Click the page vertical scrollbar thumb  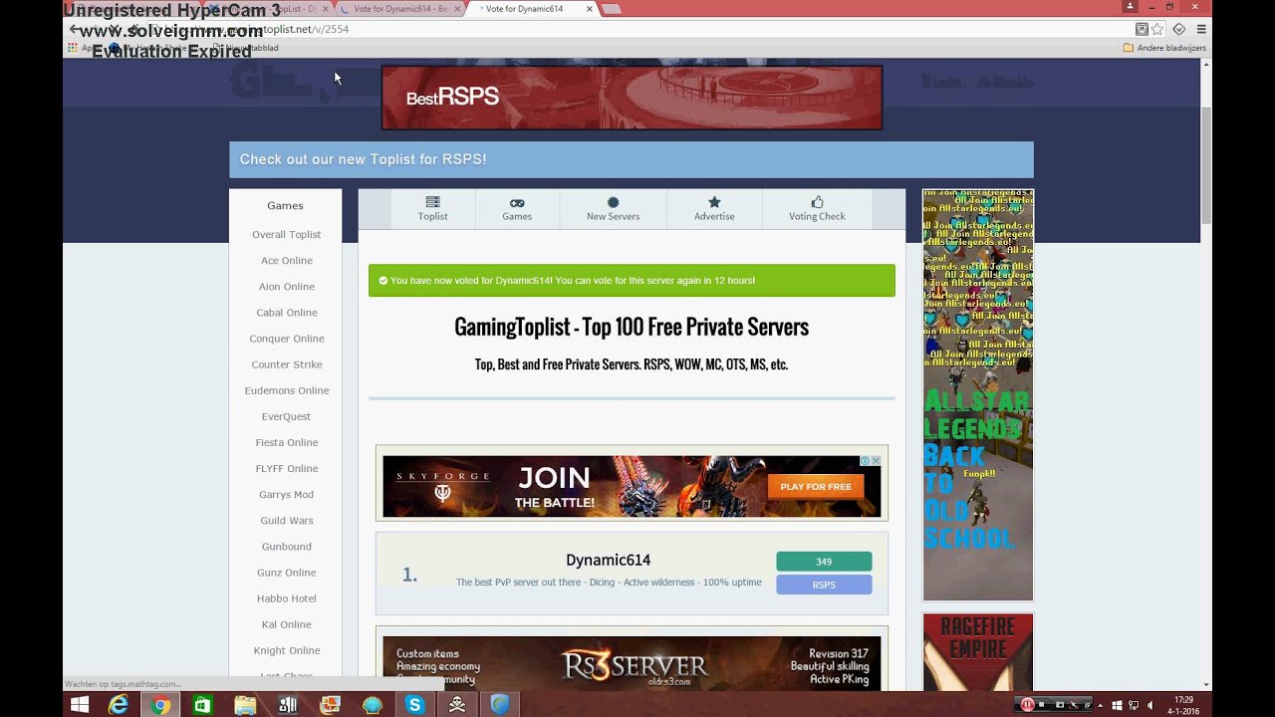(1206, 164)
